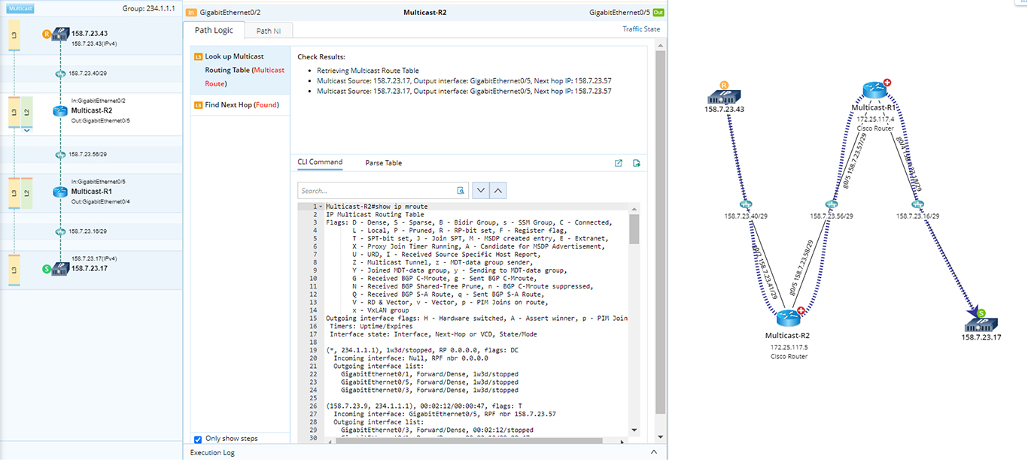
Task: Open CLI output in a new window icon
Action: [x=618, y=163]
